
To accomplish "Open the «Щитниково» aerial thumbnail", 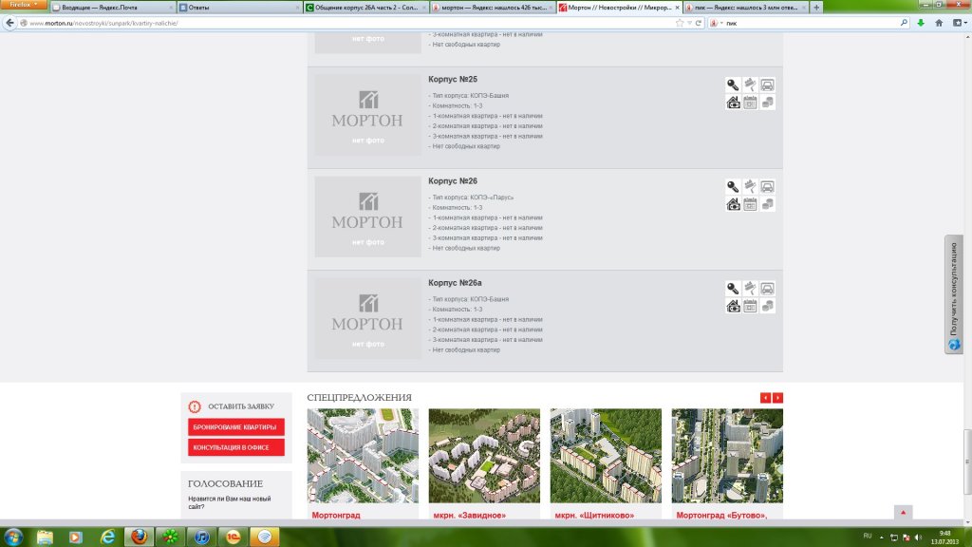I will [x=606, y=455].
